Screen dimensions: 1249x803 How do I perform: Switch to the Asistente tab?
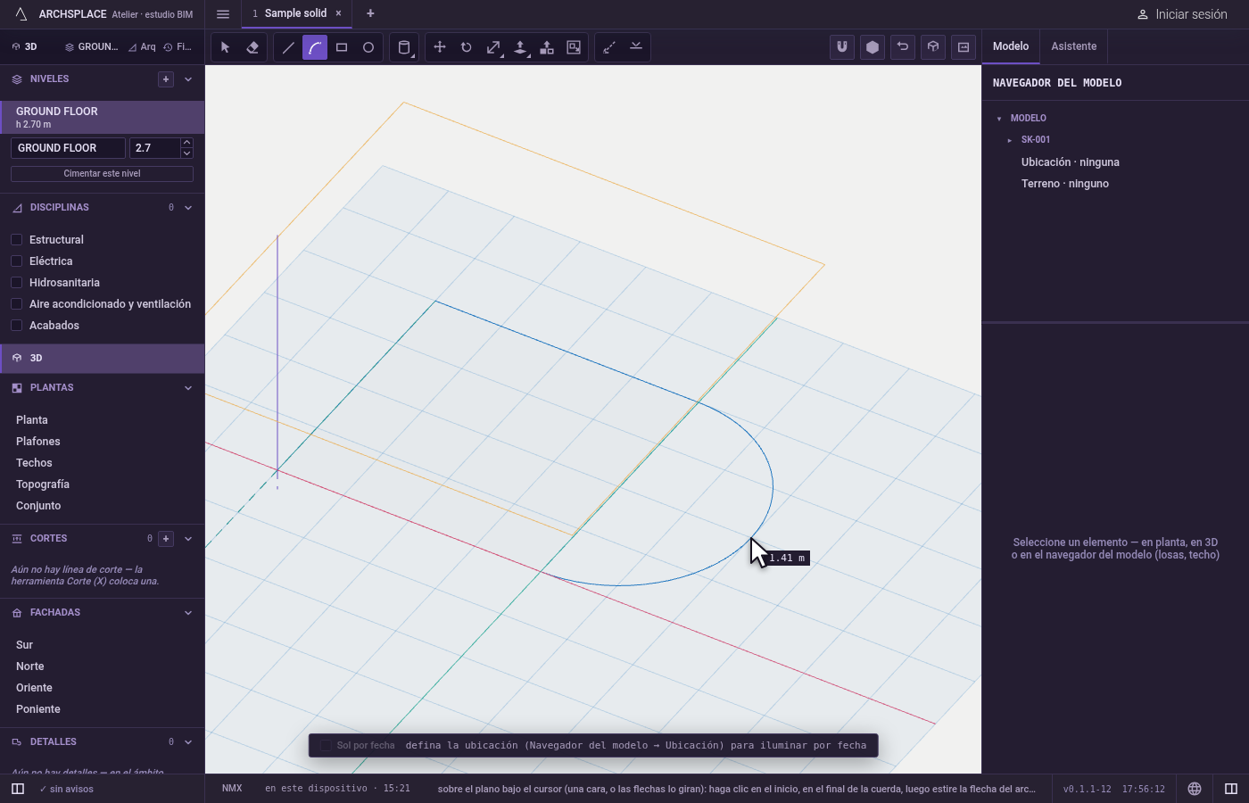click(1074, 46)
